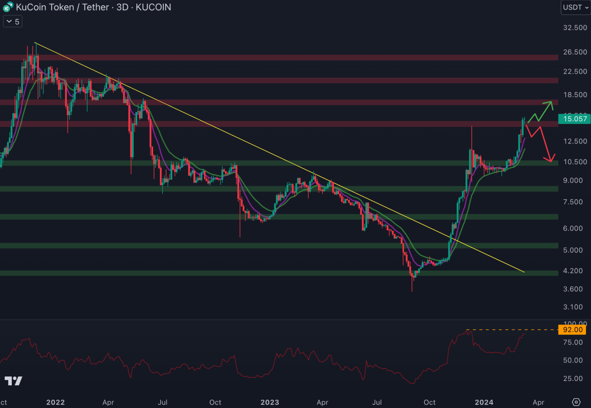Click the 2023 label on time axis
This screenshot has width=591, height=408.
tap(269, 402)
